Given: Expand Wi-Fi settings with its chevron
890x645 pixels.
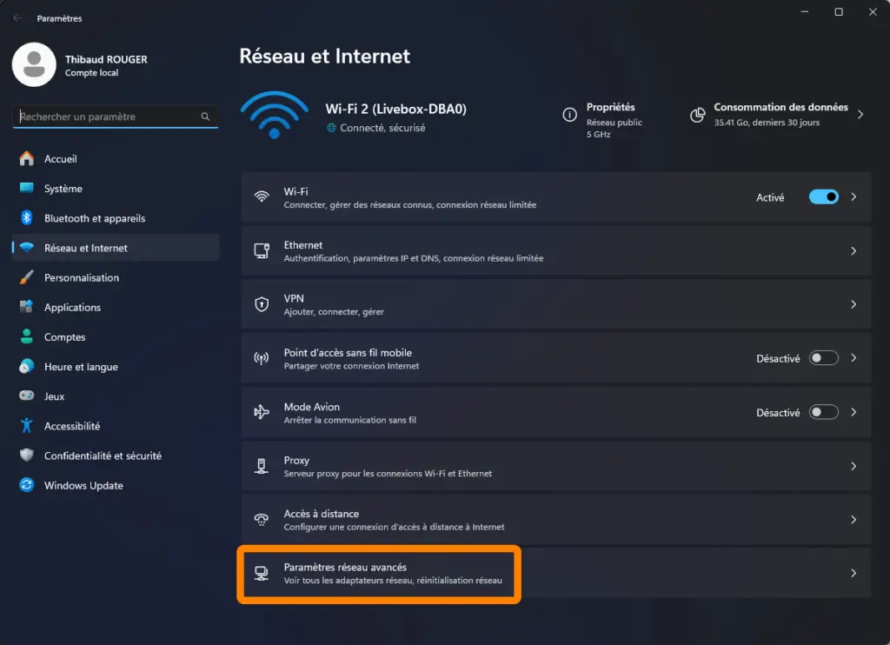Looking at the screenshot, I should 853,197.
